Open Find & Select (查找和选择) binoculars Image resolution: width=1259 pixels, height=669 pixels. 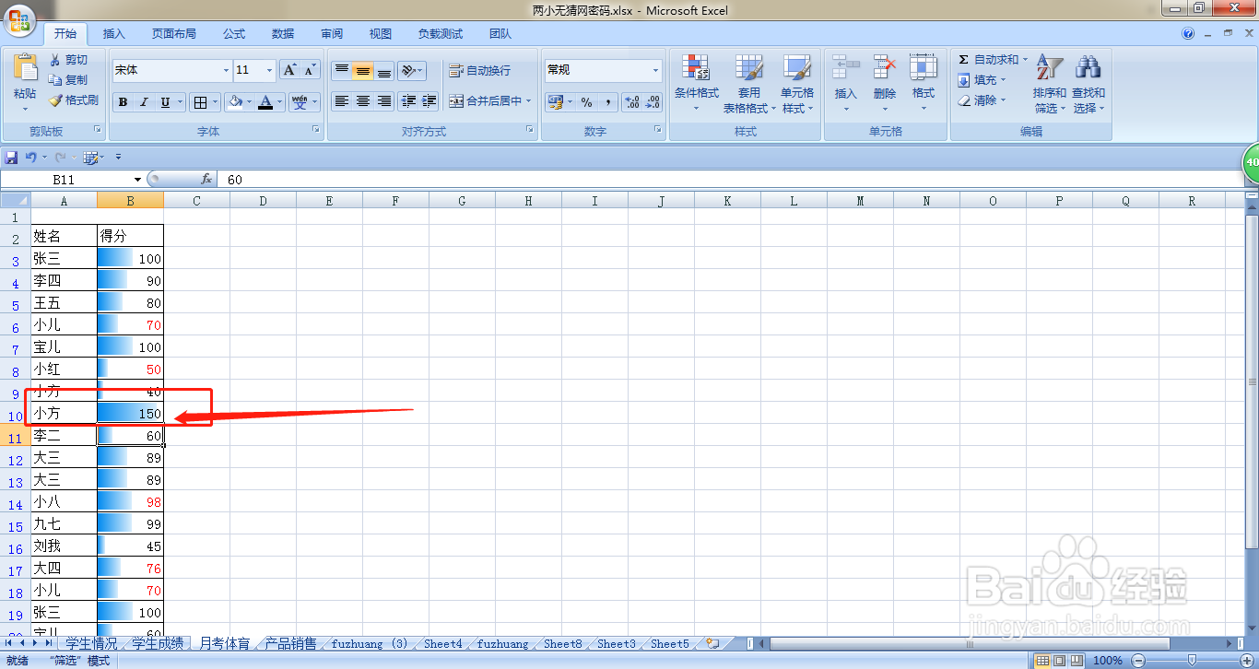coord(1088,84)
